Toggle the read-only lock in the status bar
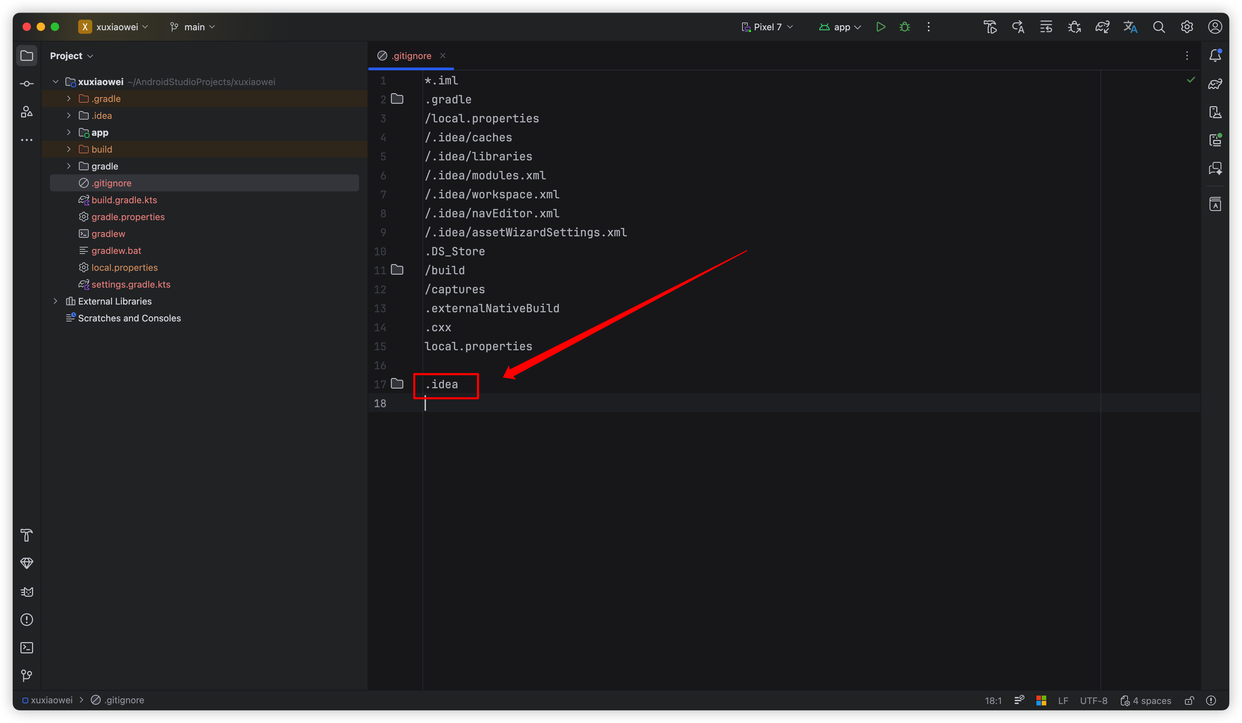The width and height of the screenshot is (1242, 723). [1189, 700]
